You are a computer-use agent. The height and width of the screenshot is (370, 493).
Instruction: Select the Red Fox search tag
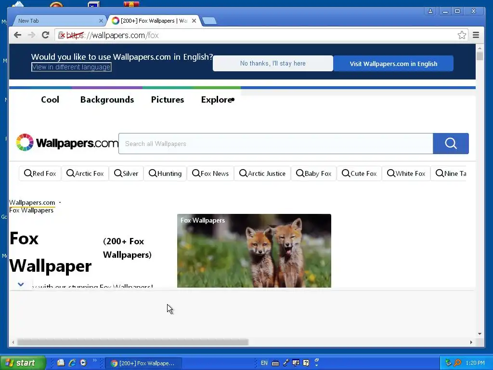(x=40, y=173)
